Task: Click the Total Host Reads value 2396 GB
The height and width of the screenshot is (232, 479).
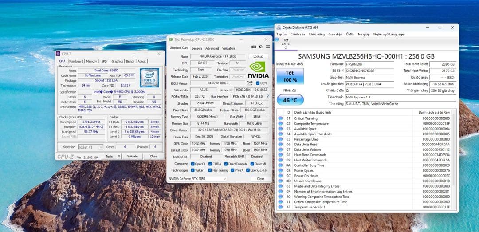Action: click(x=443, y=64)
